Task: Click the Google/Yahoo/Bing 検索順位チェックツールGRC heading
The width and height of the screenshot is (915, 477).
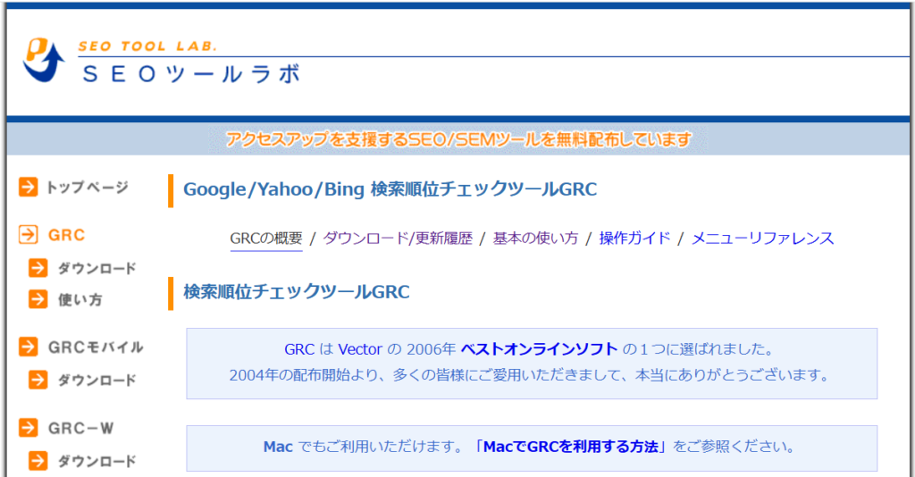Action: 390,189
